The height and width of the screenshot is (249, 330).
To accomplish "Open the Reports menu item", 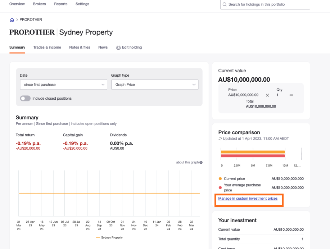I will click(x=60, y=4).
